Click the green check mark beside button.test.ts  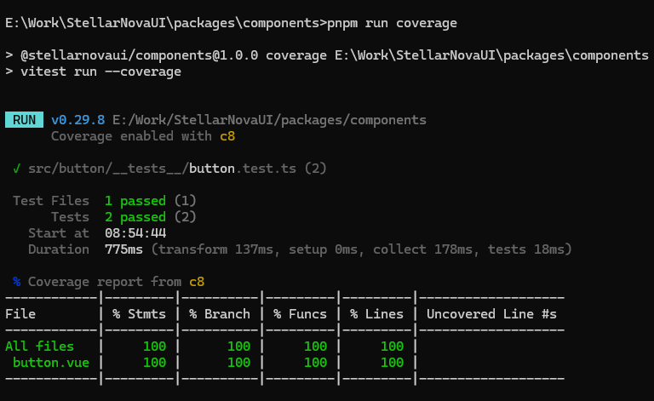pyautogui.click(x=17, y=169)
